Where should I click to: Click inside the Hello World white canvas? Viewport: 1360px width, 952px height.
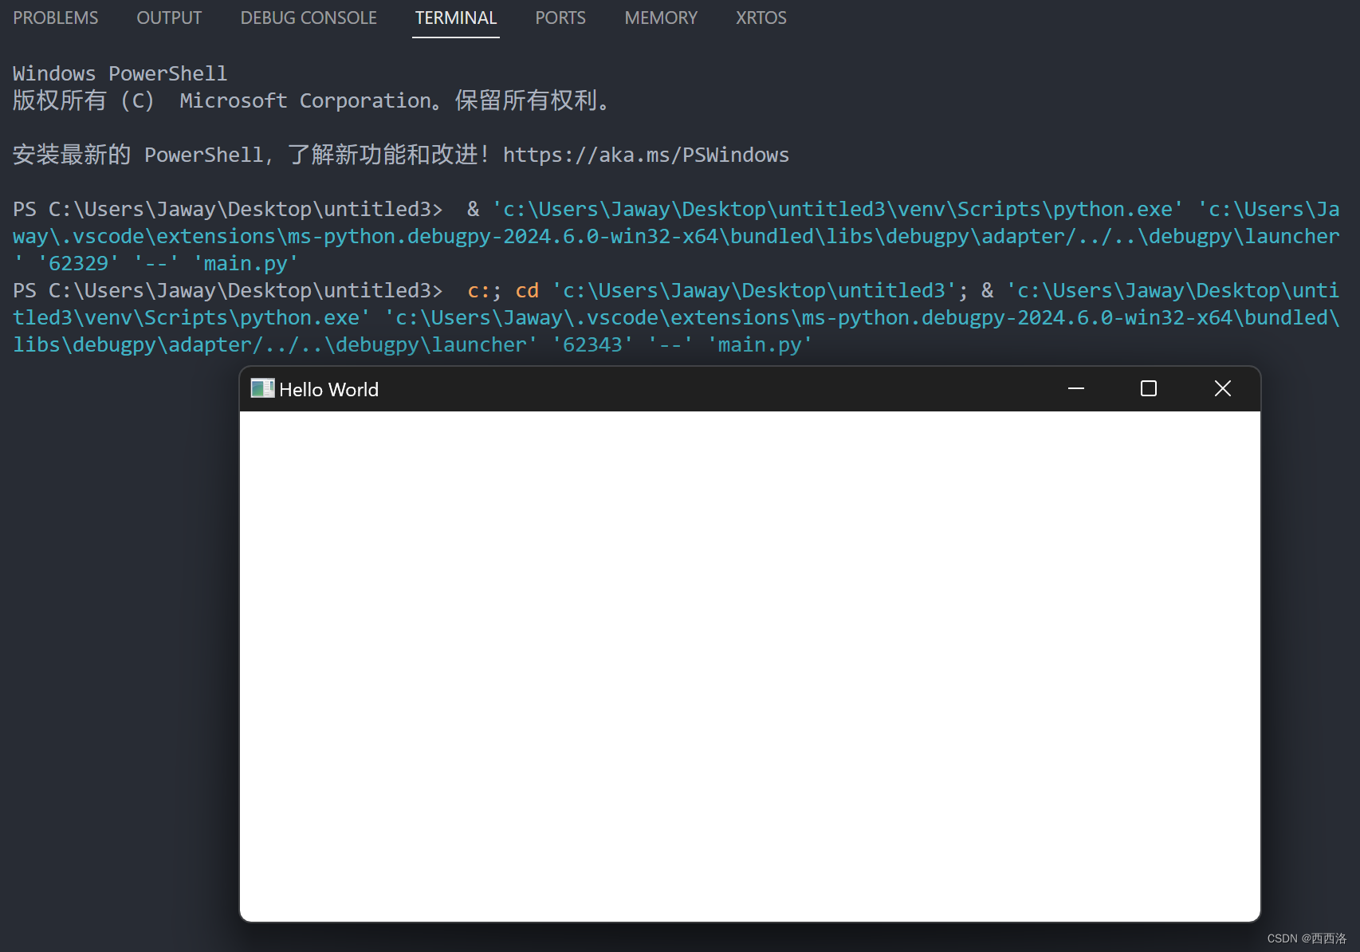[750, 666]
